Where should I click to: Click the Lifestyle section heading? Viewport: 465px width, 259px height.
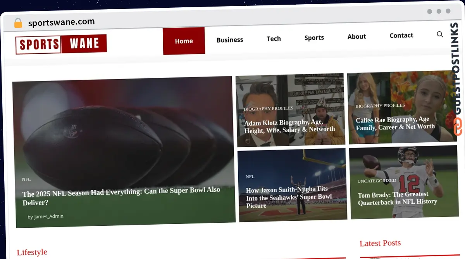(32, 252)
